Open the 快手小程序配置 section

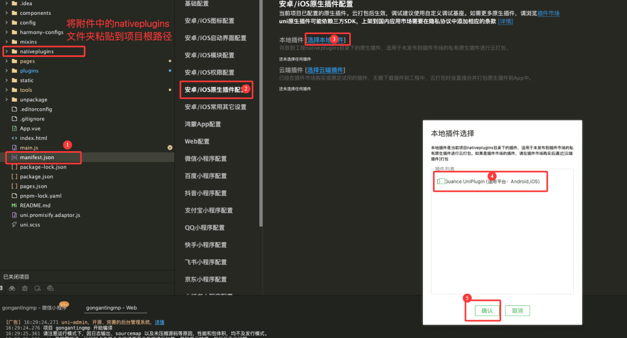(x=206, y=245)
